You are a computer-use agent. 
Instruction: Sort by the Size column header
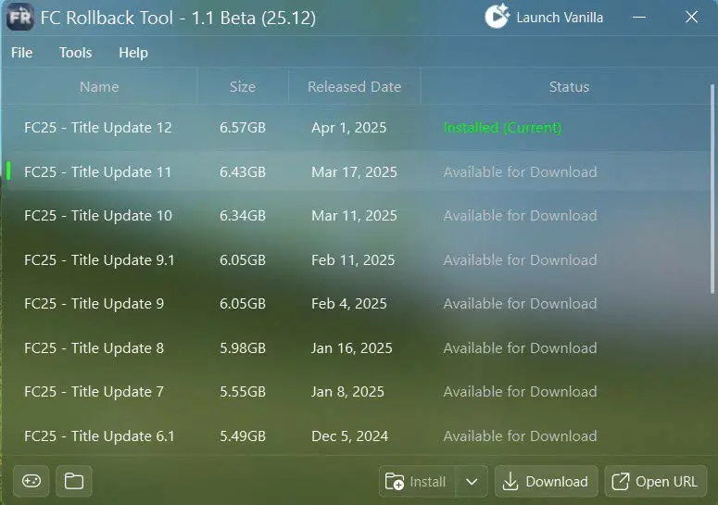click(x=243, y=86)
